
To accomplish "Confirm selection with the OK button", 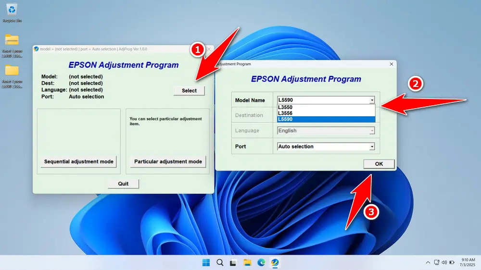I will tap(379, 164).
